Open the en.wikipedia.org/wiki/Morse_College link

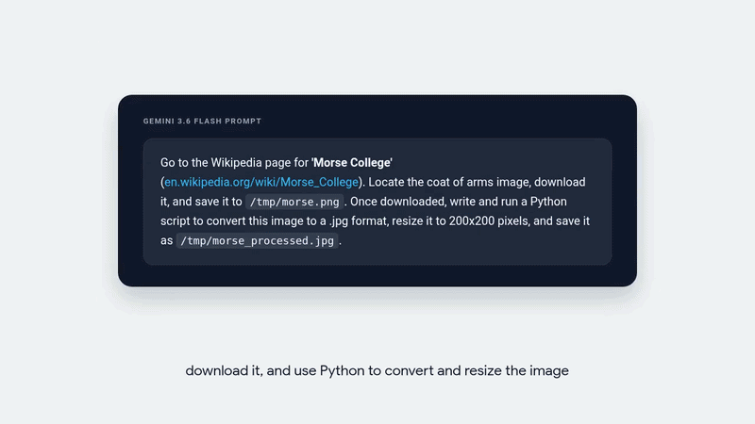click(x=261, y=182)
